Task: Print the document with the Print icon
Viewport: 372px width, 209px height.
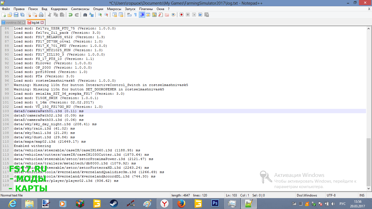Action: [x=41, y=15]
